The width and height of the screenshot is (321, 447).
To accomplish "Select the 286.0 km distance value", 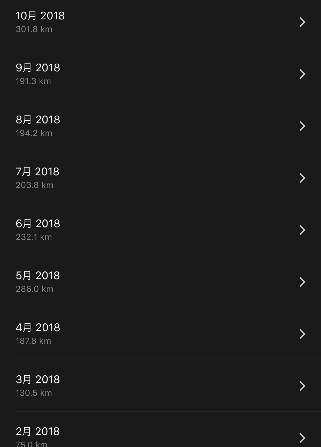I will [x=34, y=289].
